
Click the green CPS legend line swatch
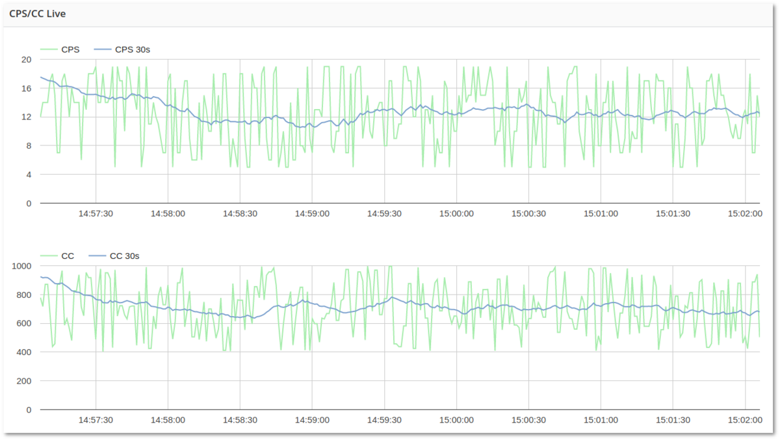coord(49,49)
